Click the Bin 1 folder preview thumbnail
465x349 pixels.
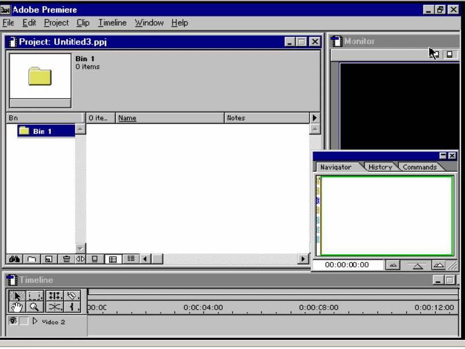pyautogui.click(x=40, y=76)
